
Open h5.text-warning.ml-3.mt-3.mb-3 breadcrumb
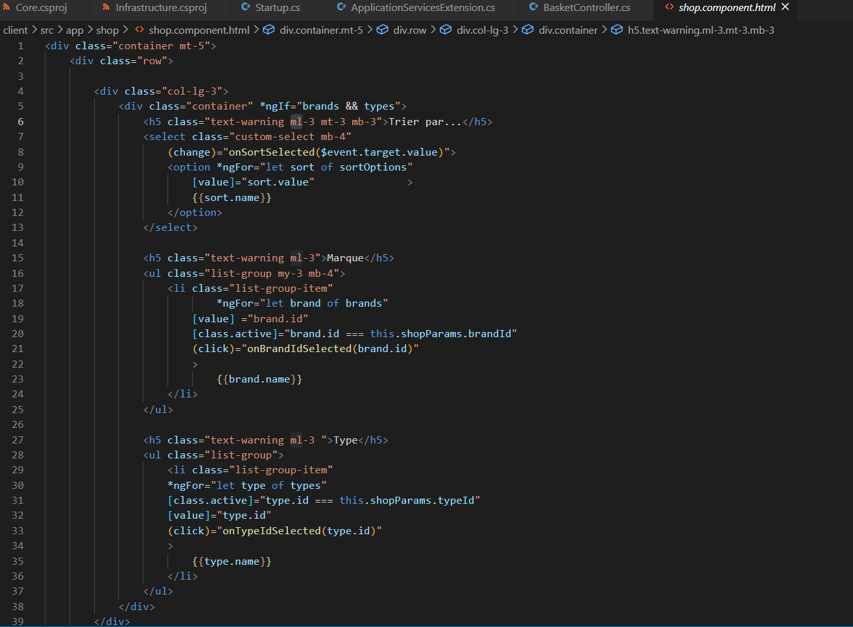(x=701, y=30)
